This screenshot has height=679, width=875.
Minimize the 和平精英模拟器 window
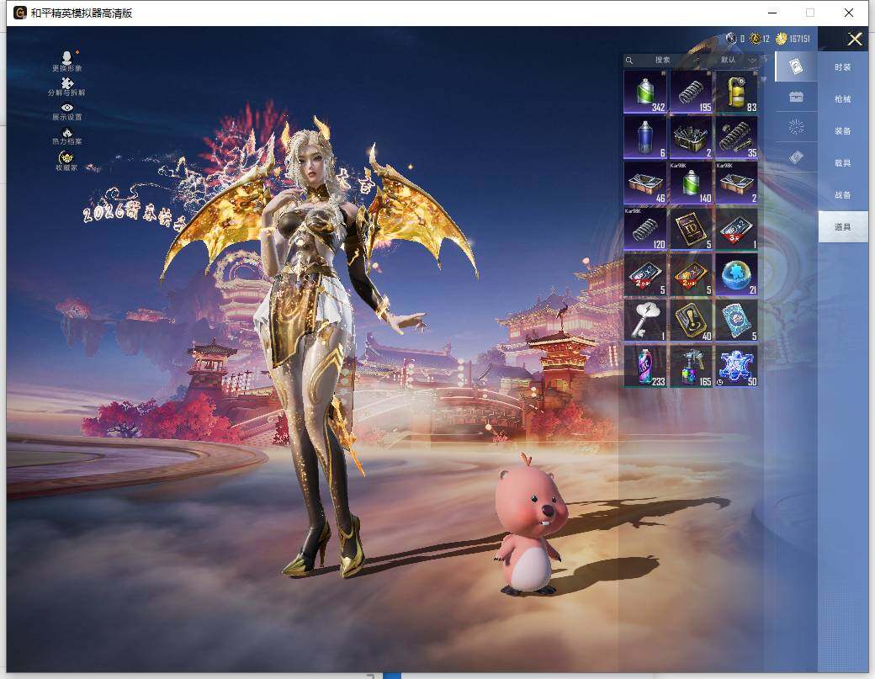773,13
